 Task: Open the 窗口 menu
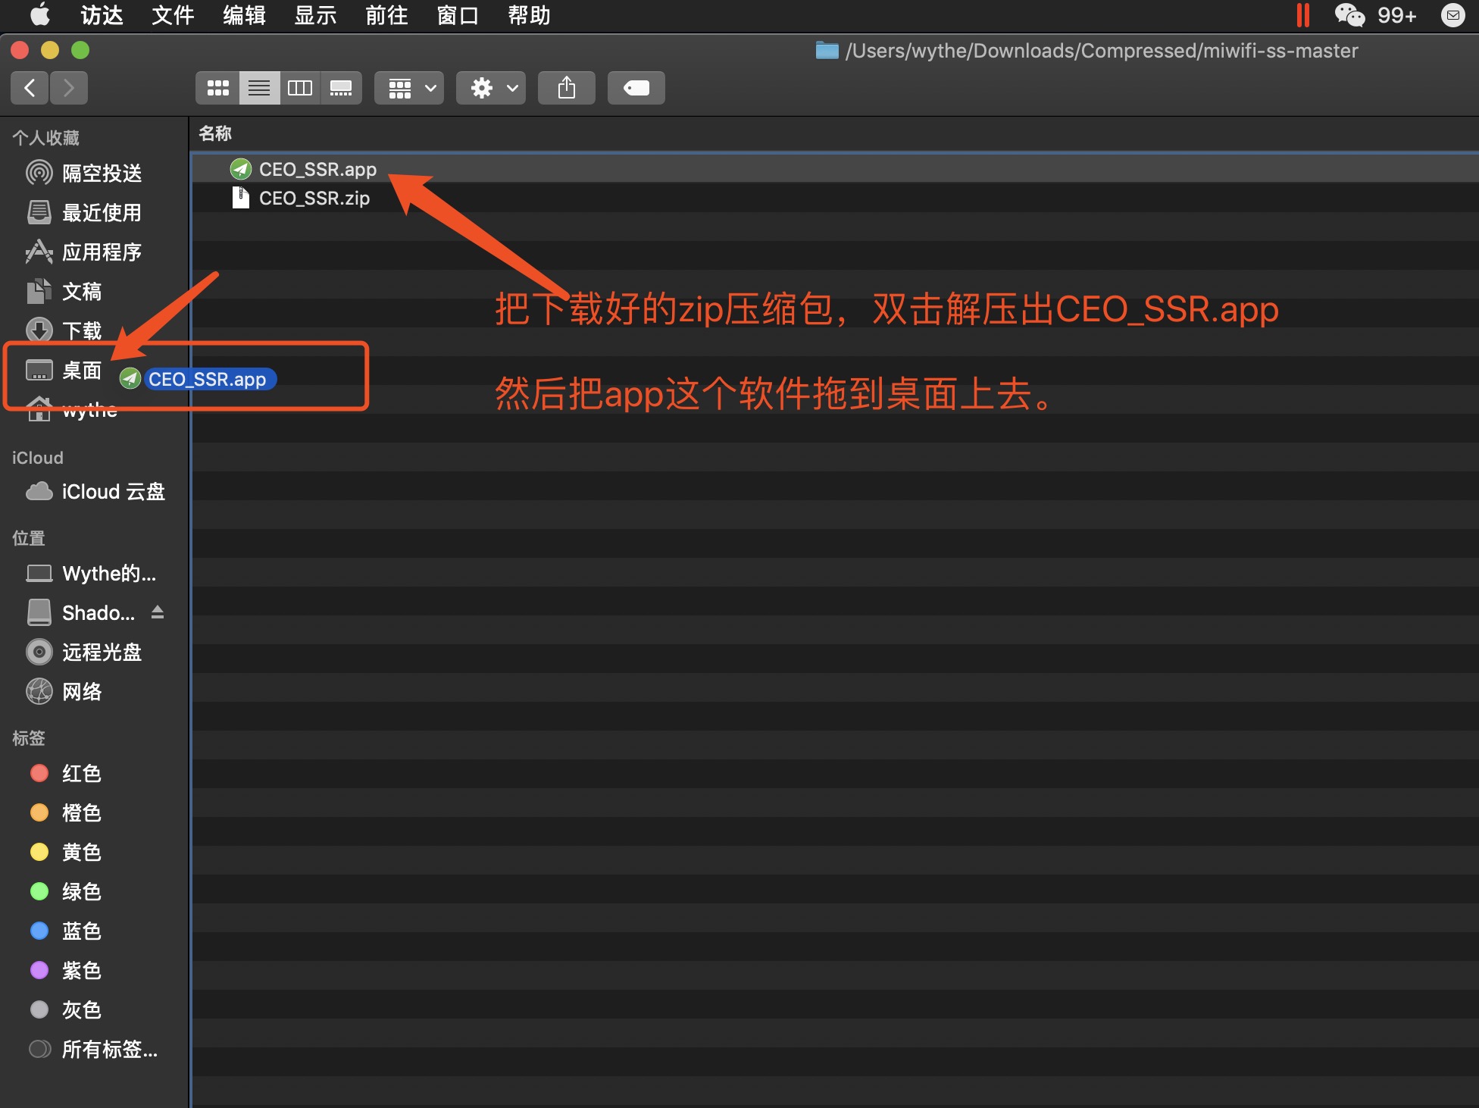pyautogui.click(x=458, y=15)
